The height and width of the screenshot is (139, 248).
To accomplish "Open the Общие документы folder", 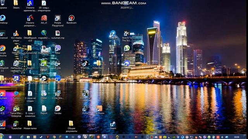I will click(x=71, y=126).
